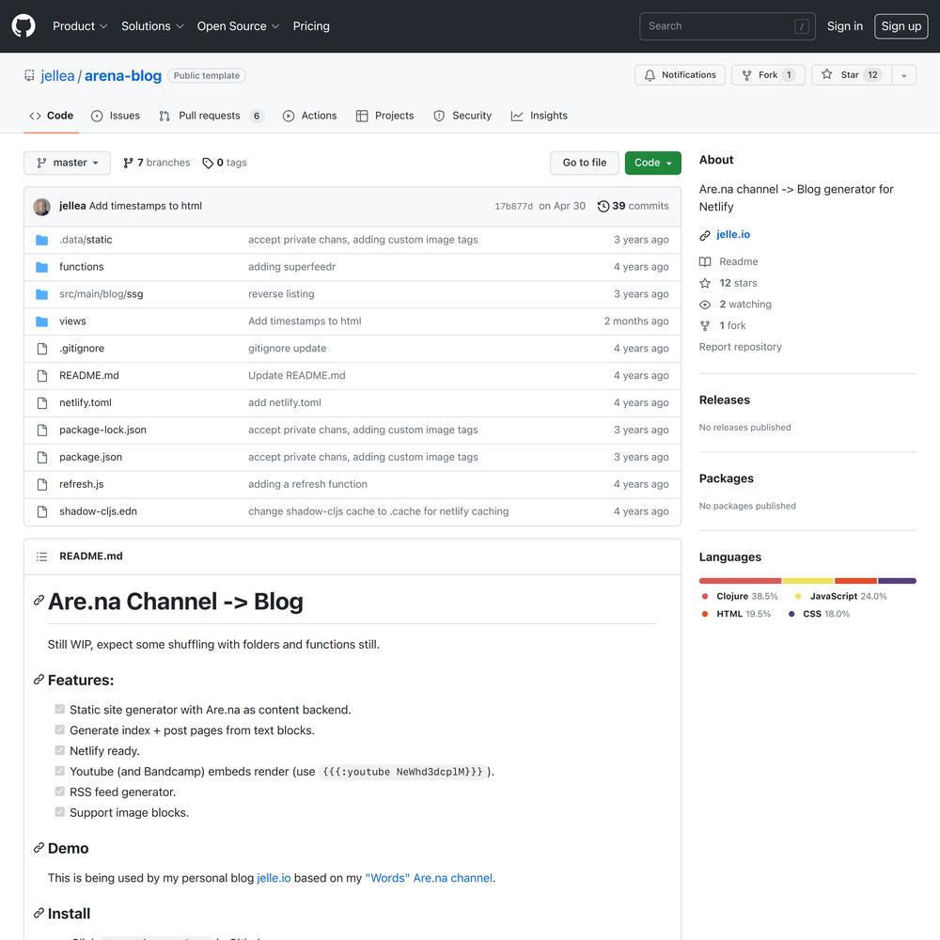Click the Clojure red segment in language bar
This screenshot has height=940, width=940.
(x=740, y=581)
